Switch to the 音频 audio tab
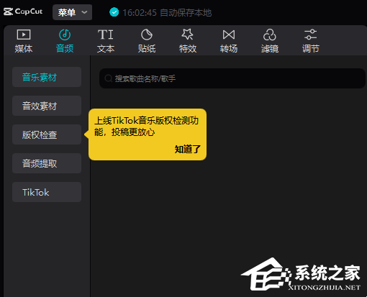 click(65, 41)
